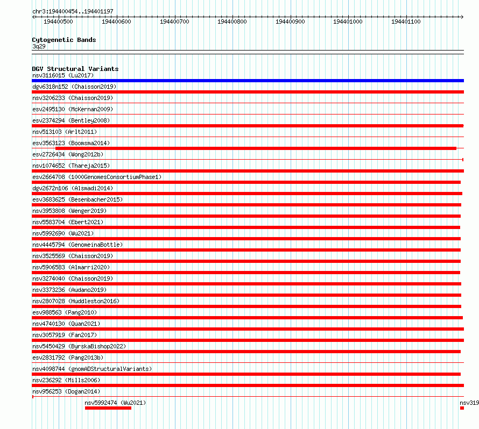Open variant esv2831792 (Pang2013b)
The image size is (479, 429).
point(68,358)
